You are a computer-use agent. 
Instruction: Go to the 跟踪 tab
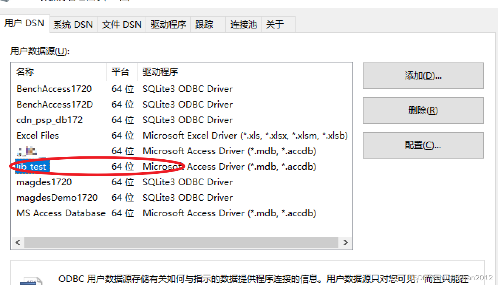pyautogui.click(x=204, y=25)
